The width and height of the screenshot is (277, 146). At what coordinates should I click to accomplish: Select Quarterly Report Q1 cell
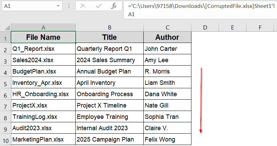(x=110, y=49)
